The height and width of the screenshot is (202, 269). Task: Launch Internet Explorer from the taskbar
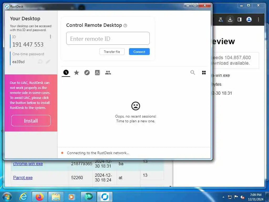click(23, 197)
